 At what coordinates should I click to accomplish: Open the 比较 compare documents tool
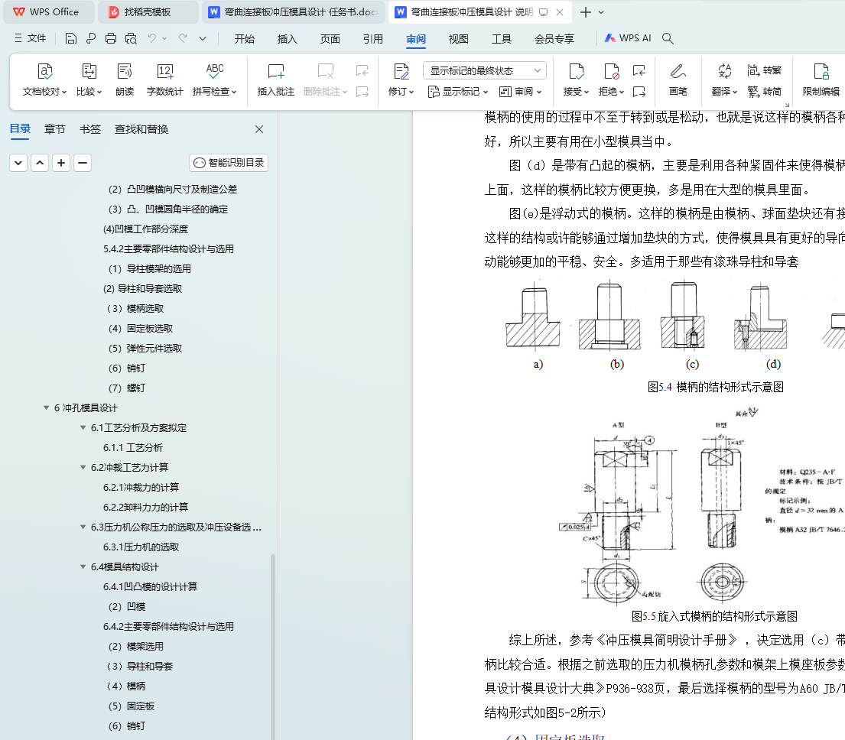(x=89, y=80)
